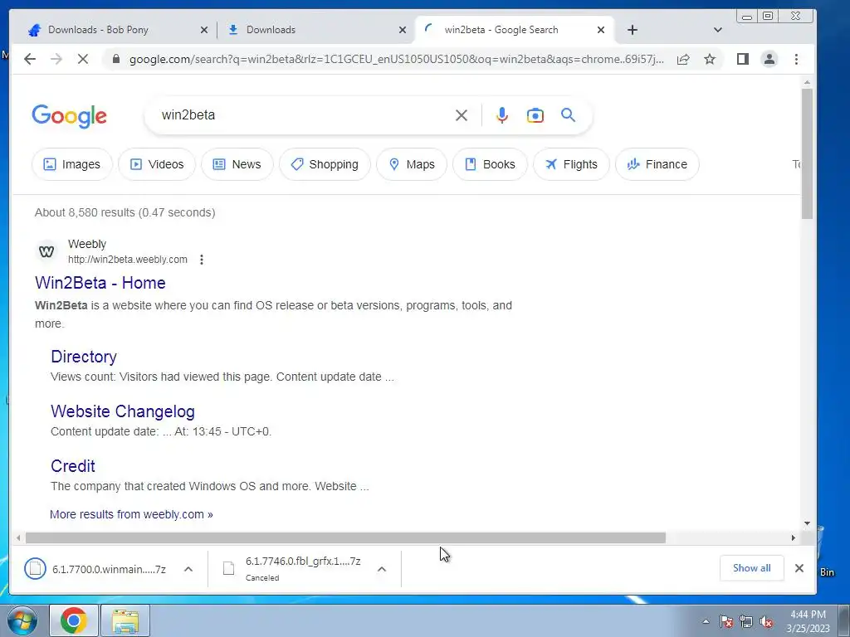This screenshot has height=637, width=850.
Task: Click the Weebly favicon in the result
Action: pos(46,251)
